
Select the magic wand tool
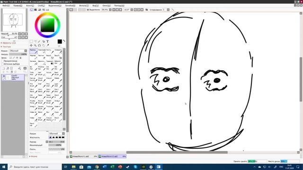pos(39,42)
